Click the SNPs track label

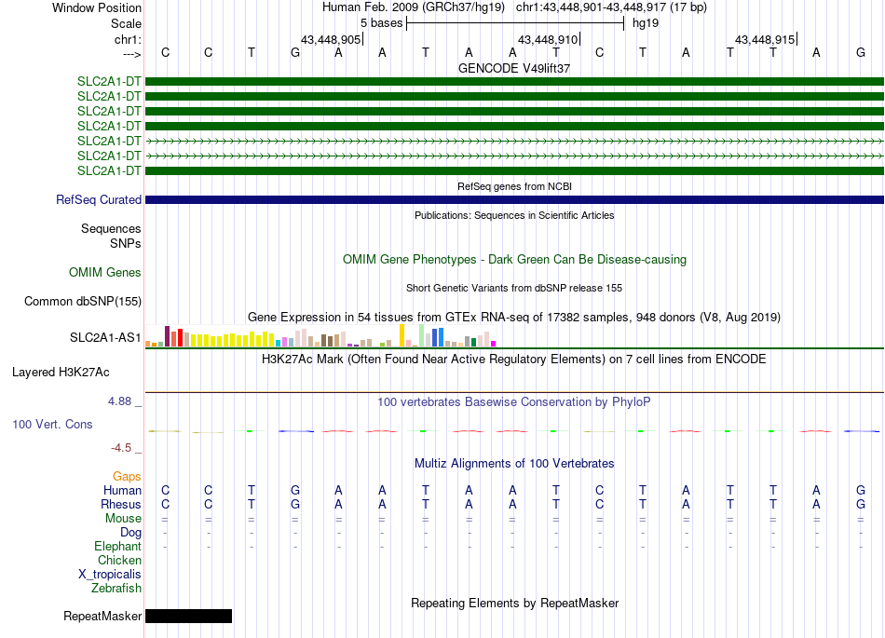(x=126, y=243)
